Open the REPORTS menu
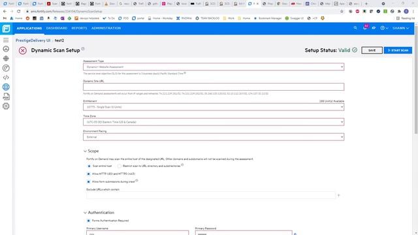This screenshot has height=235, width=418. [79, 28]
